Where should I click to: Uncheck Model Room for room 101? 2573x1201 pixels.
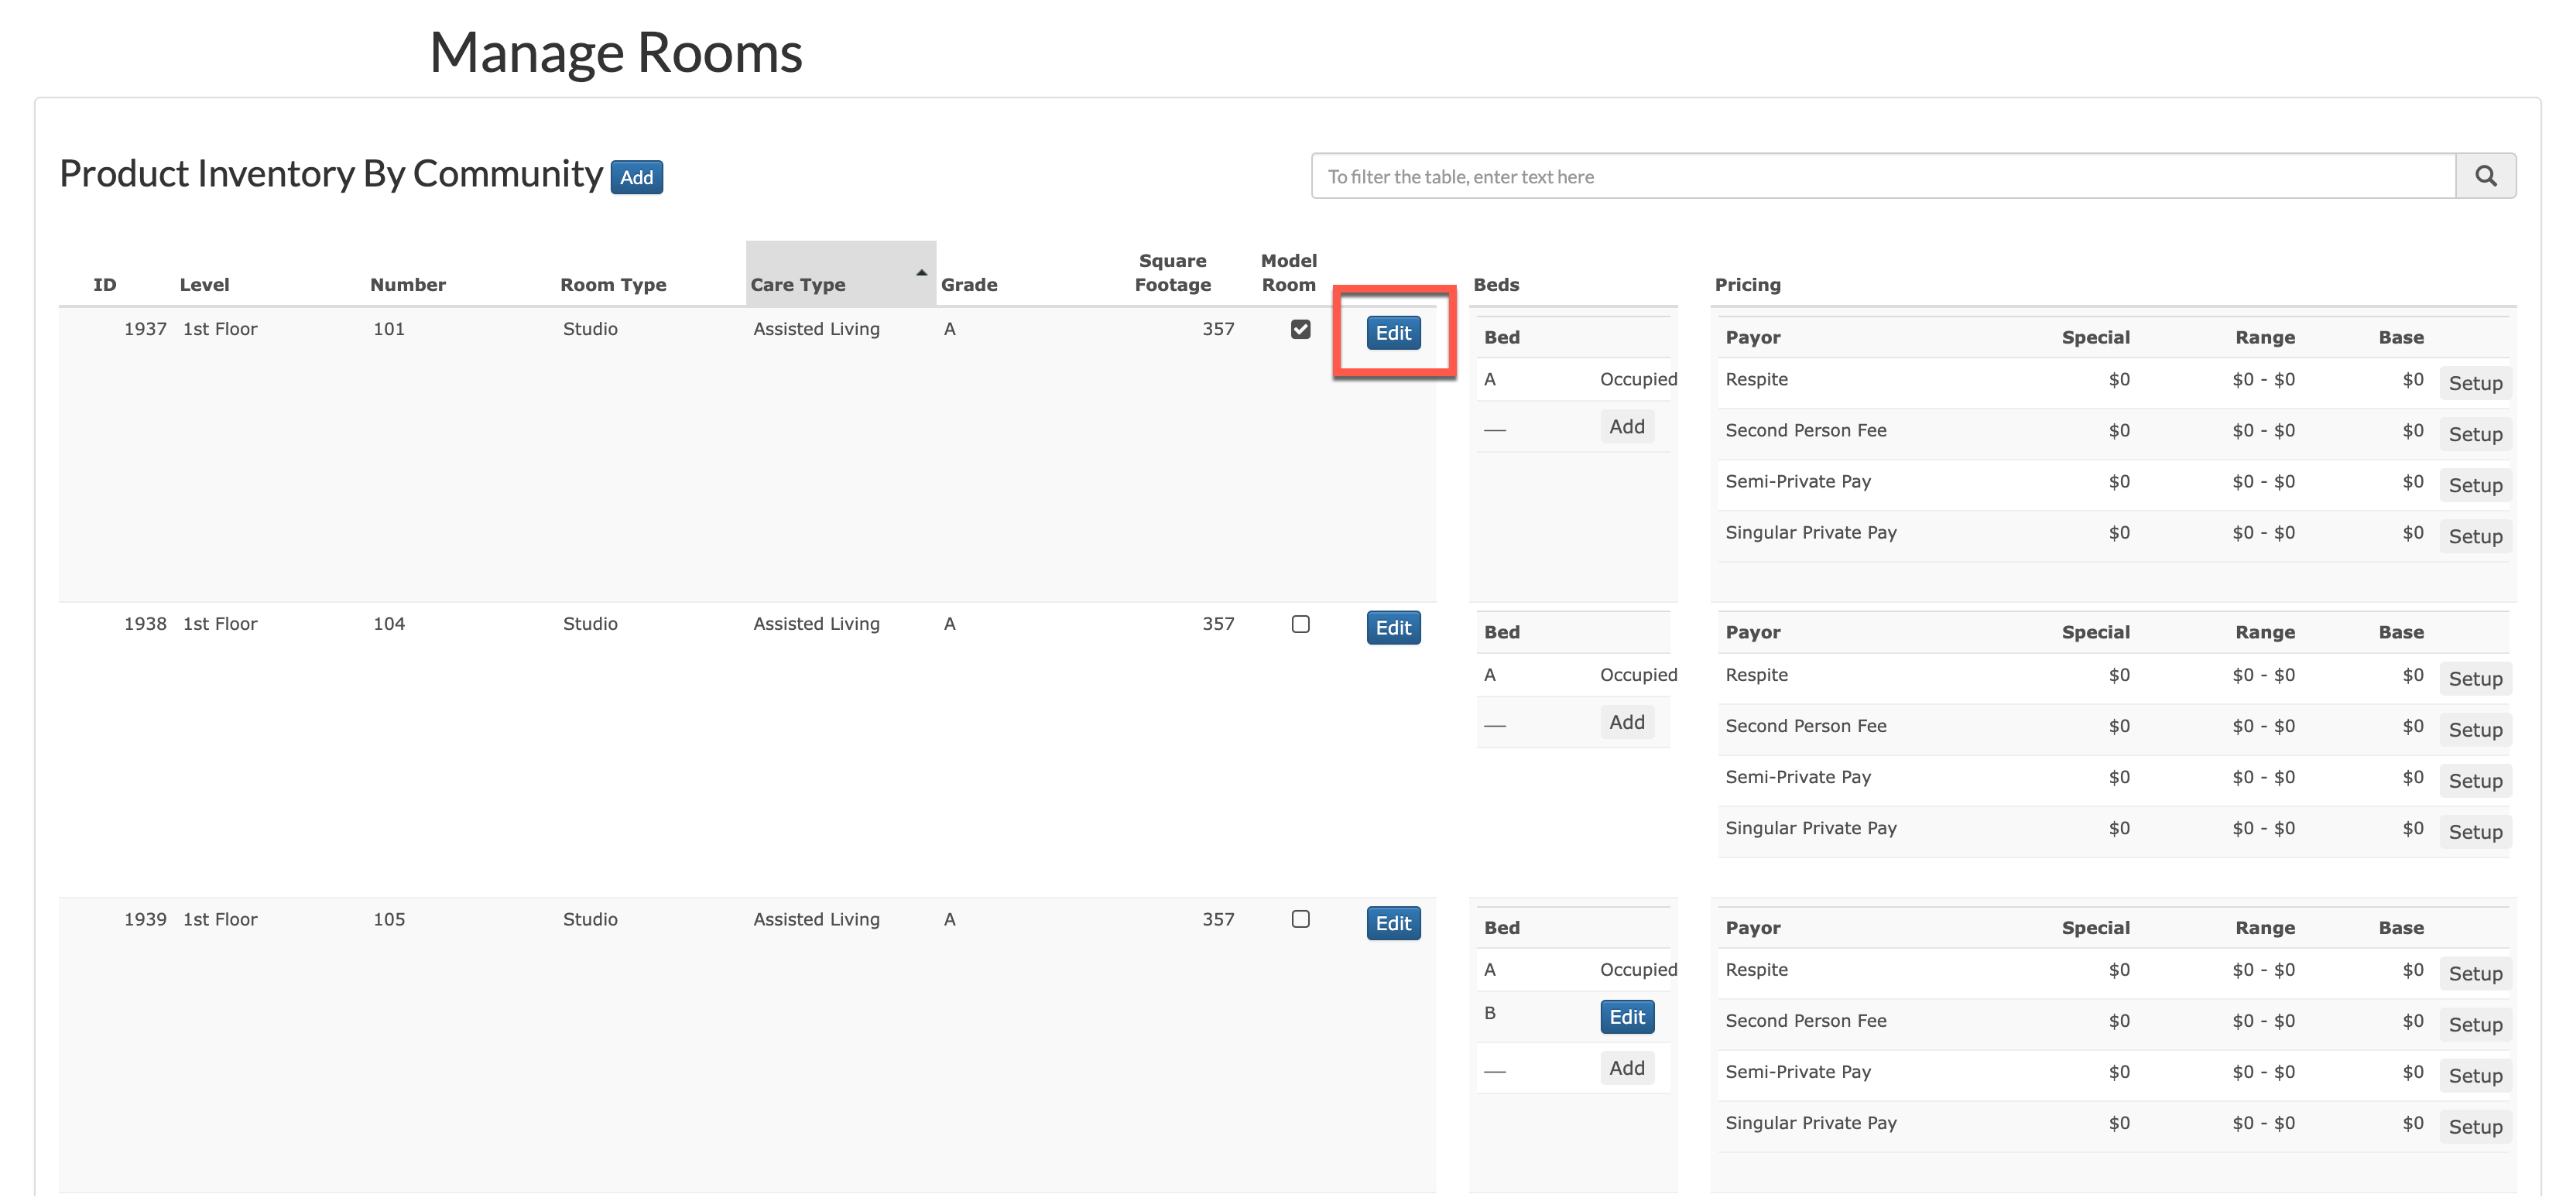click(1300, 330)
